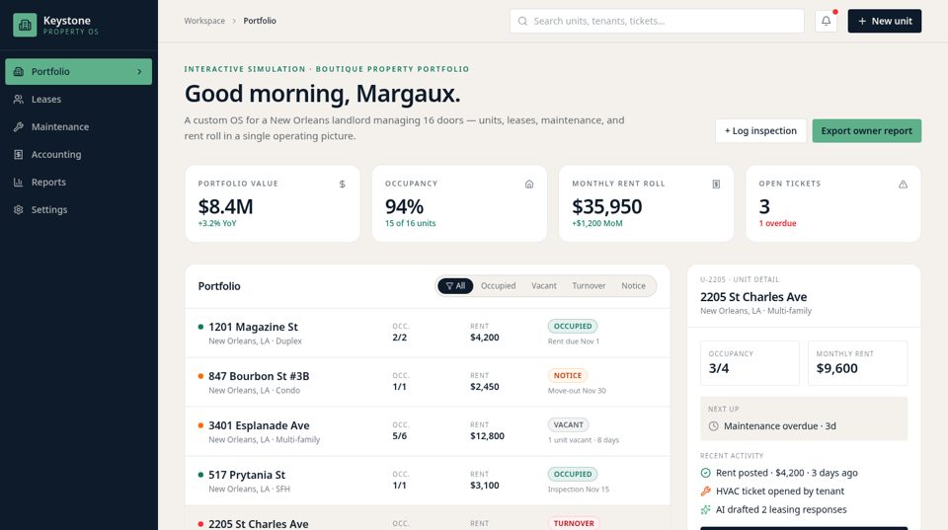Screen dimensions: 948x530
Task: Click the New unit button
Action: point(885,21)
